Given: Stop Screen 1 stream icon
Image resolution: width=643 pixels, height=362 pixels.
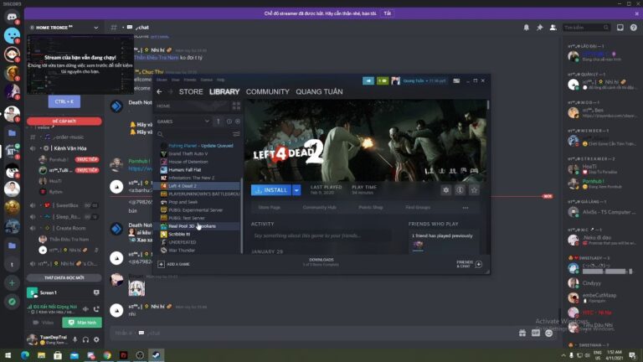Looking at the screenshot, I should pos(96,292).
